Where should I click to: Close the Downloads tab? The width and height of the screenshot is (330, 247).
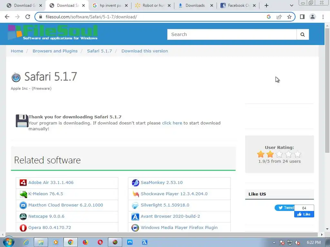pos(212,5)
